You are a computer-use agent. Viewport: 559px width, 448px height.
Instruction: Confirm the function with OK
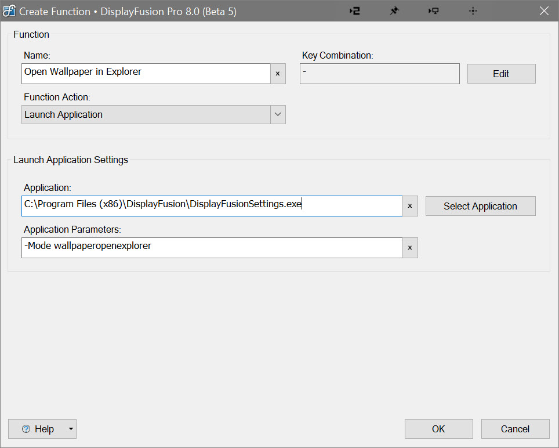pos(438,429)
